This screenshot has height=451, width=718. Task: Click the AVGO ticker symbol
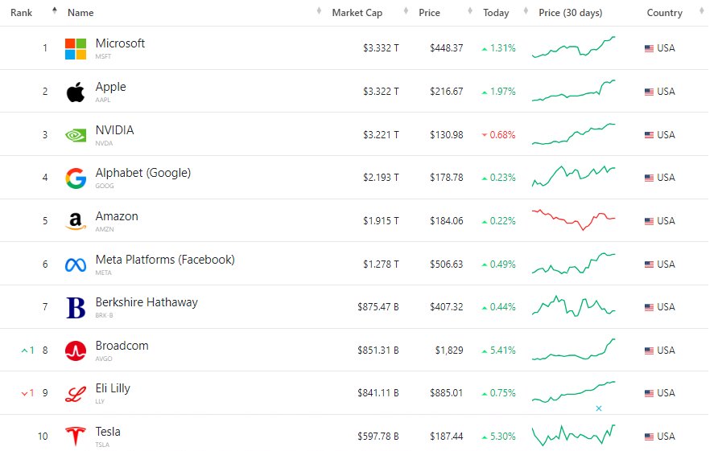(x=104, y=359)
